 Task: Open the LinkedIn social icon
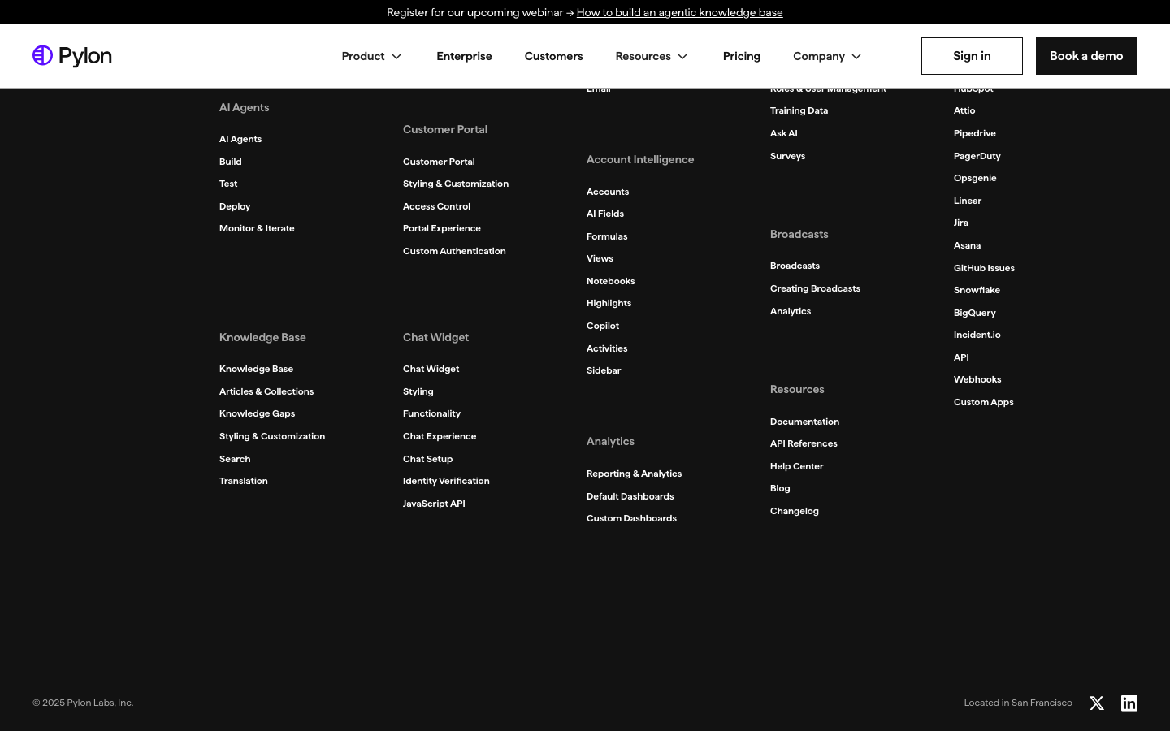coord(1129,703)
